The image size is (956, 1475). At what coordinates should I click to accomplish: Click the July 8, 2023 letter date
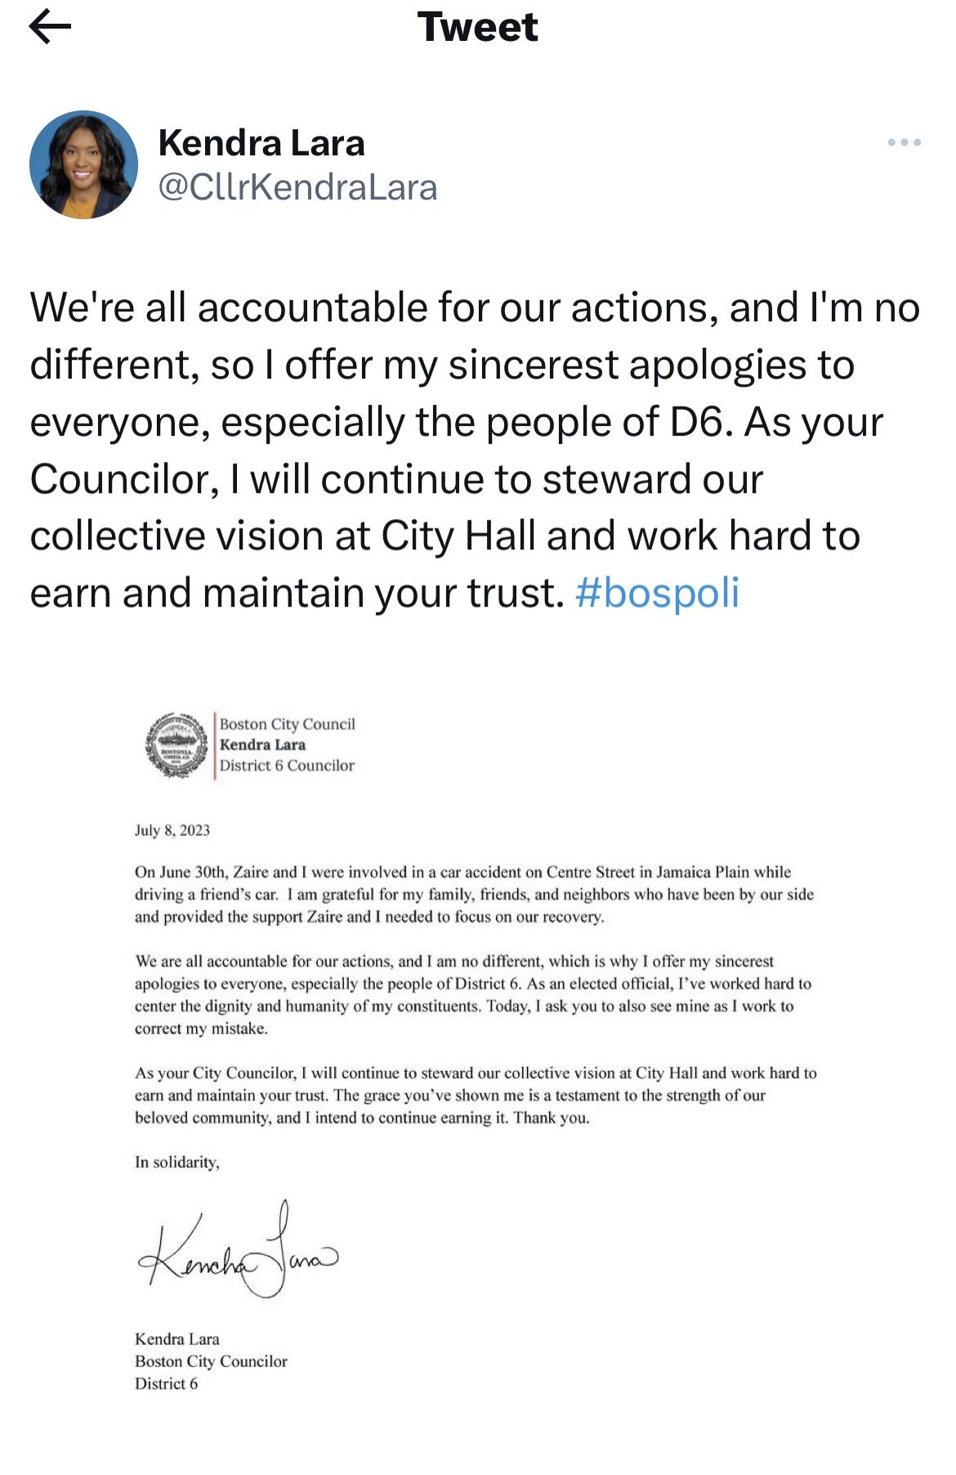tap(172, 831)
